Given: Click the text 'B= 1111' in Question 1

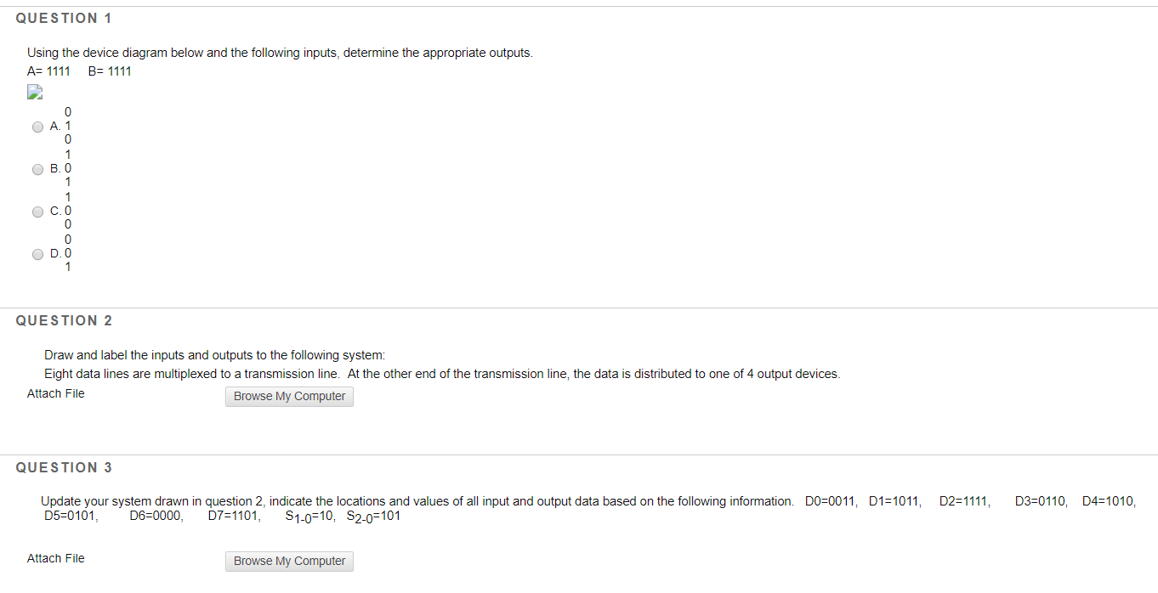Looking at the screenshot, I should 109,71.
